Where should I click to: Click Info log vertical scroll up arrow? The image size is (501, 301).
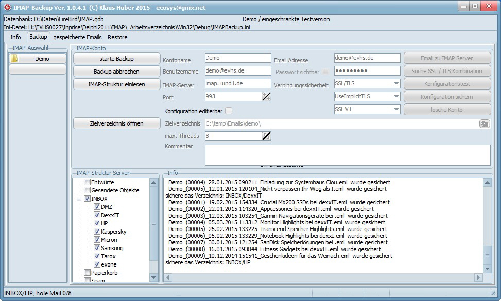pyautogui.click(x=487, y=183)
